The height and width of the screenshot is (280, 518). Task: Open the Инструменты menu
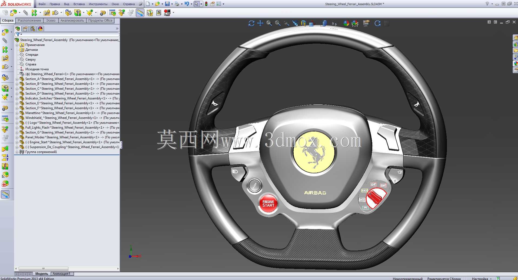[98, 4]
